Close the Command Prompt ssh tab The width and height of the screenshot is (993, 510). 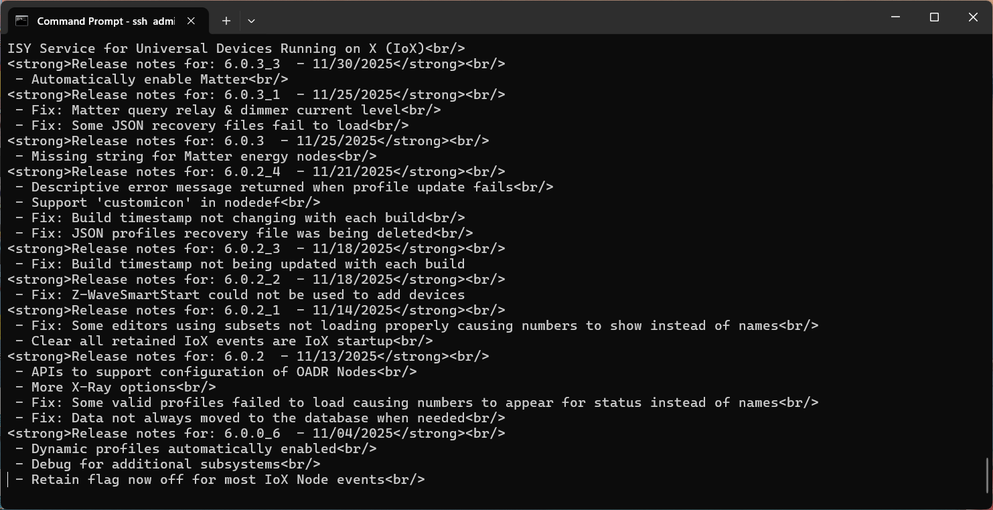pos(191,21)
